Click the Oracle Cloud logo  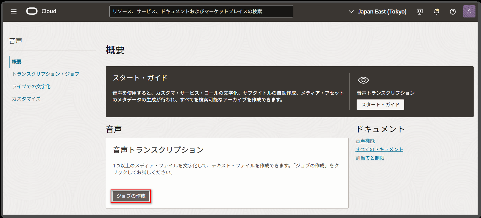point(32,11)
